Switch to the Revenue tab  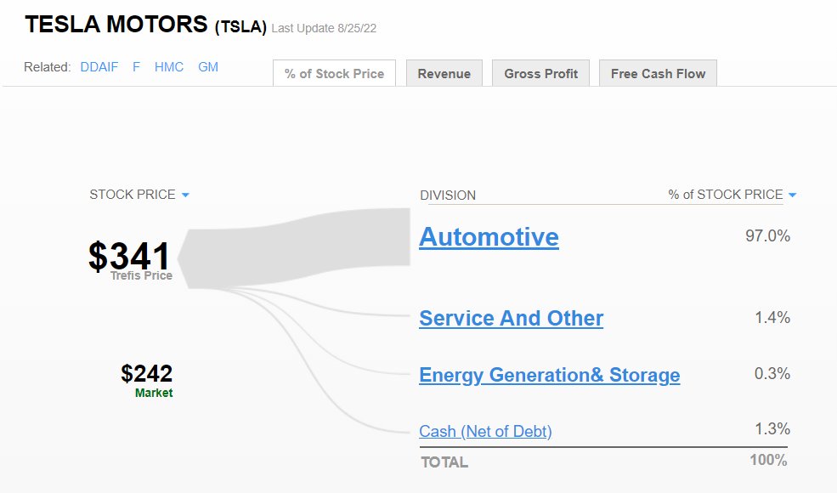[x=444, y=73]
